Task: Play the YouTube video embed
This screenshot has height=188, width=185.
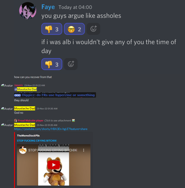Action: [54, 165]
